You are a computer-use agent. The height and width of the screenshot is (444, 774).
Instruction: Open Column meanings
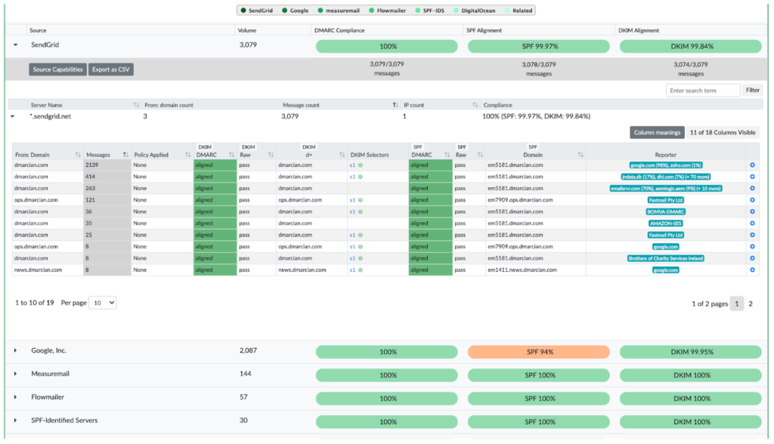[x=657, y=132]
